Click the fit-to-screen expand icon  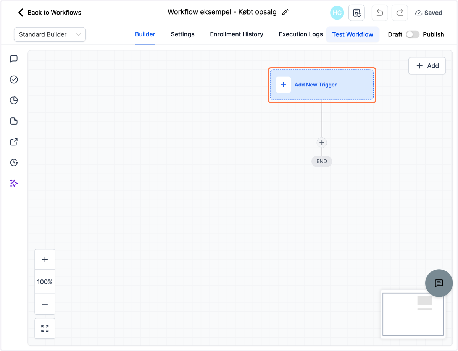pyautogui.click(x=45, y=328)
